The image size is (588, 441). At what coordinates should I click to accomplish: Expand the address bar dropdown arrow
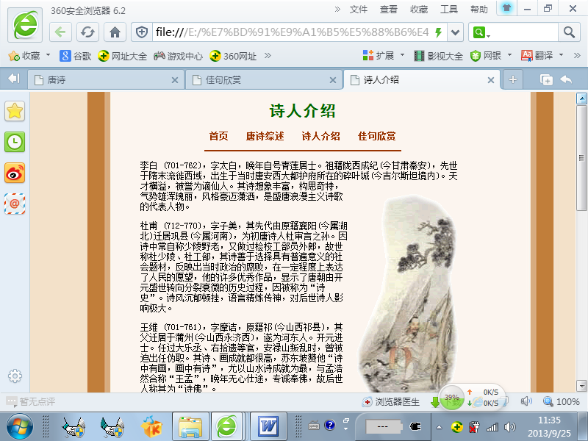pos(456,32)
